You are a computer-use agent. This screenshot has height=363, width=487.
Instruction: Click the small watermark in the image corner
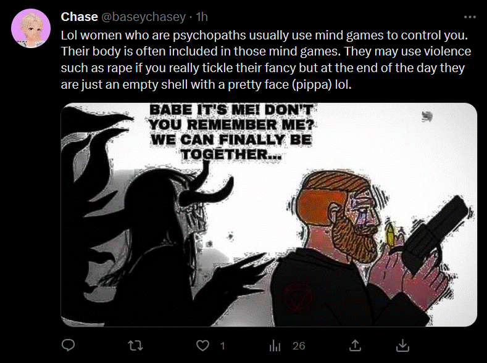click(x=427, y=116)
